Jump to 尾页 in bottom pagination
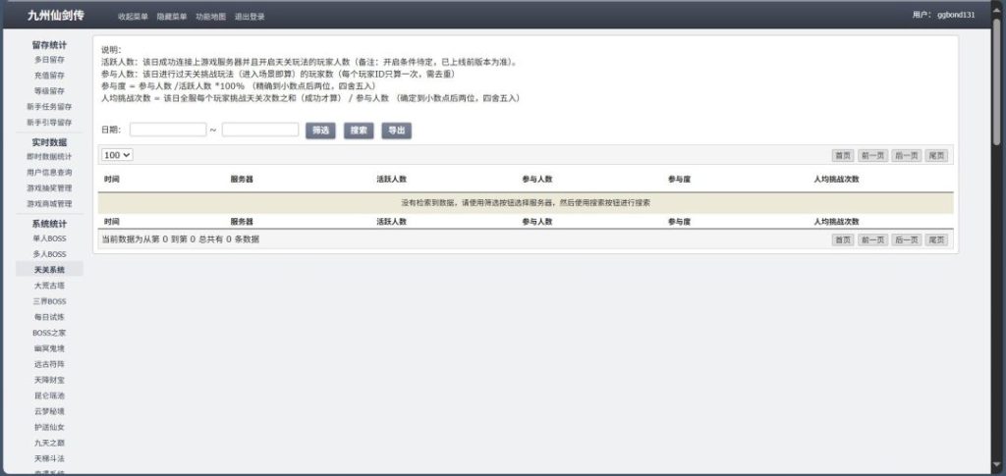The image size is (1006, 476). [x=937, y=239]
